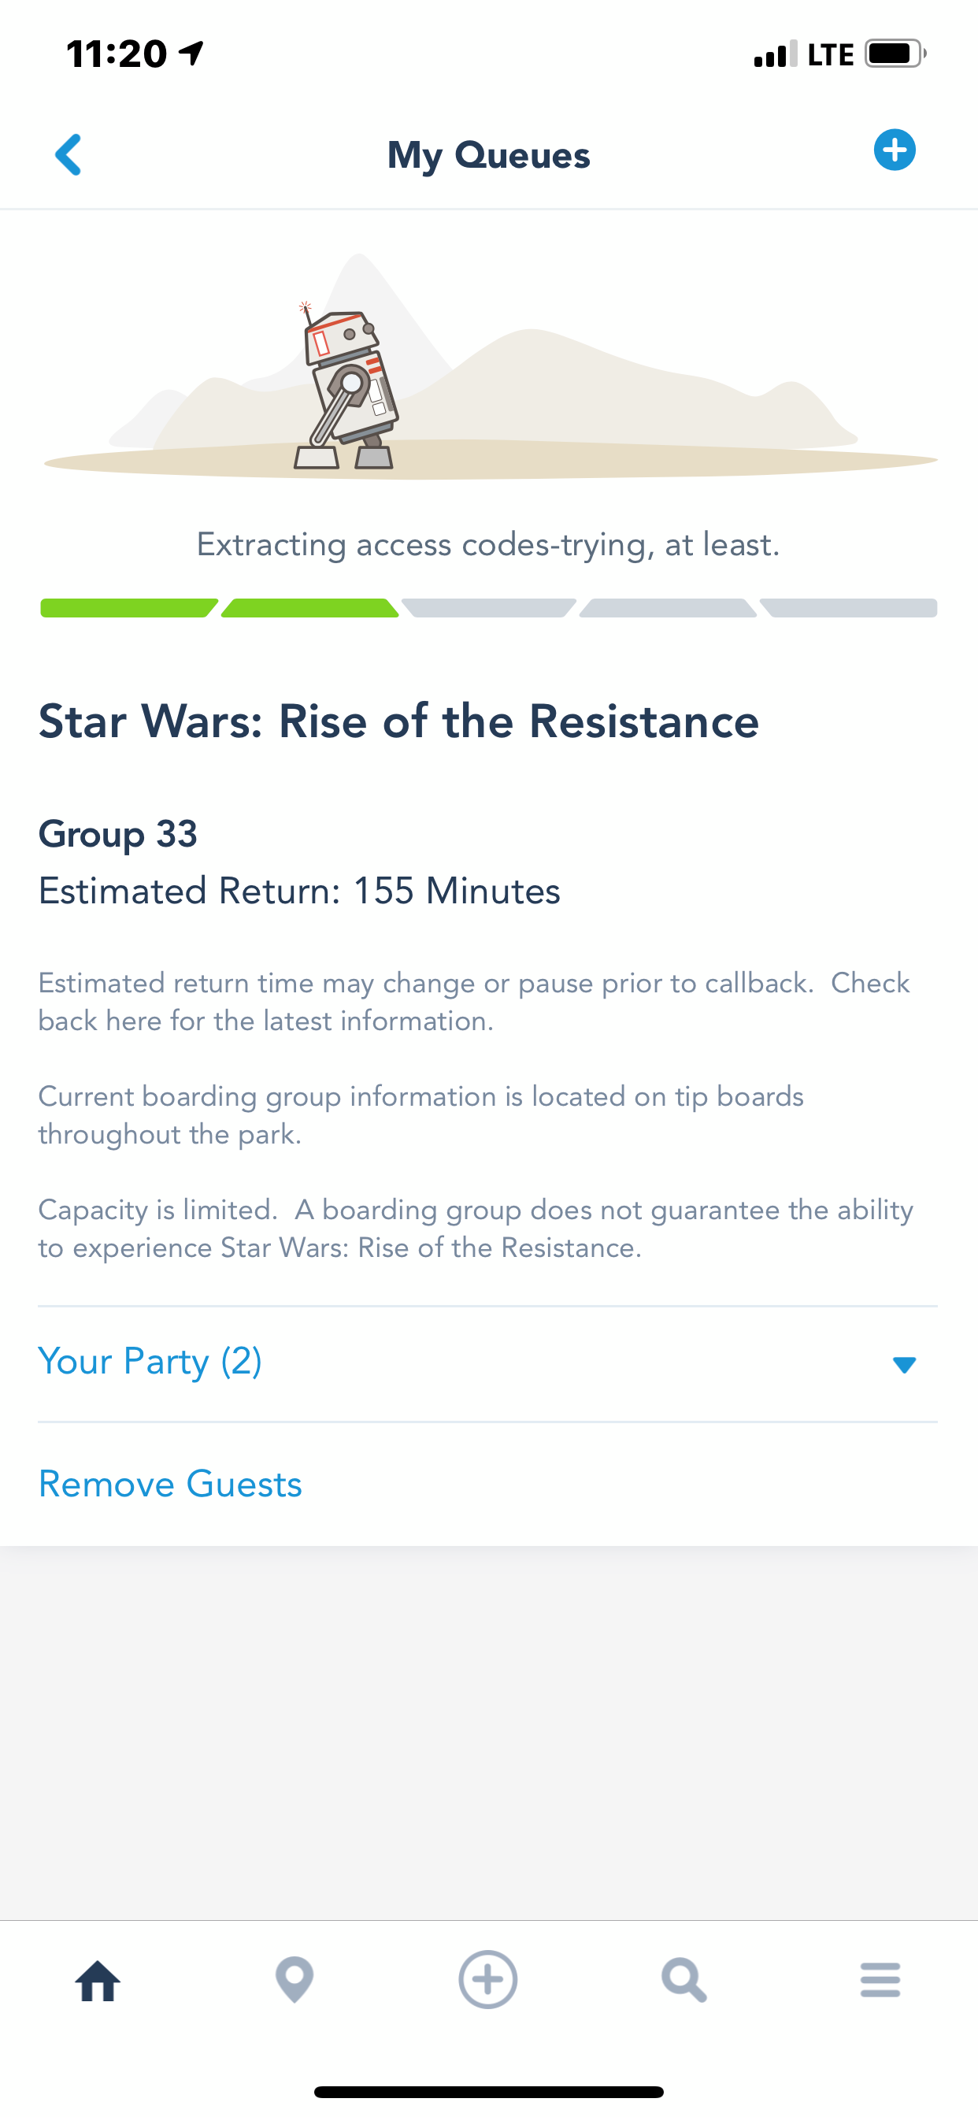Tap the blue back chevron
Viewport: 978px width, 2117px height.
69,154
